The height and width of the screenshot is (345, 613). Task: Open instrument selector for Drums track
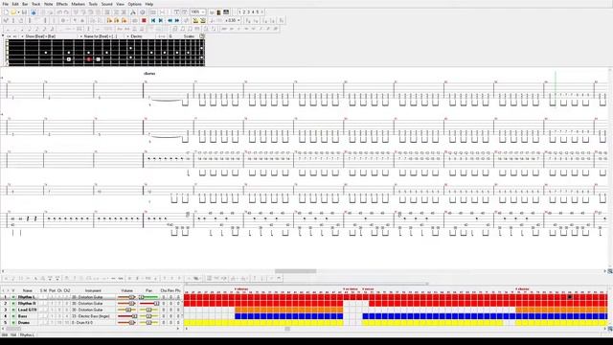[x=93, y=323]
